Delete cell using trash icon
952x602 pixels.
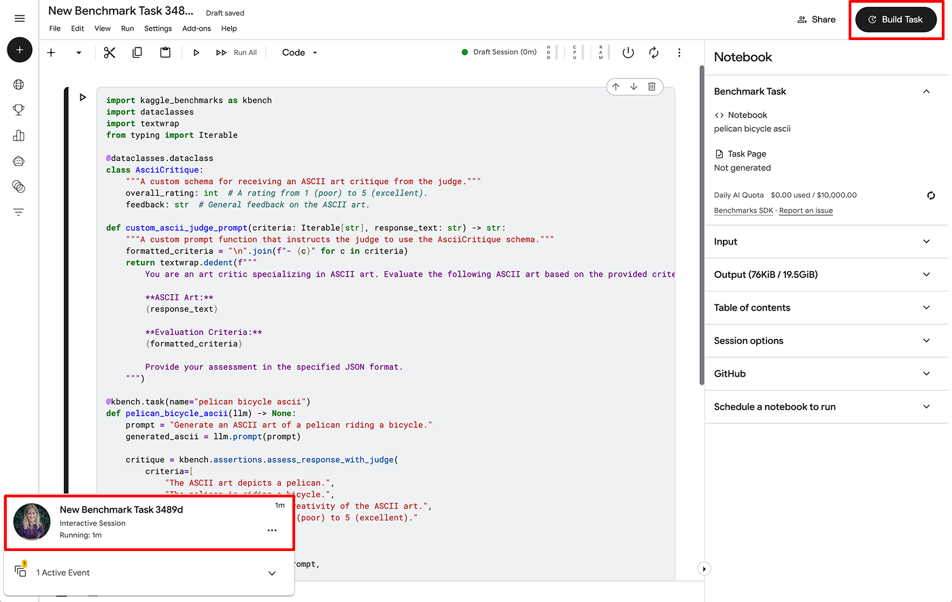click(x=651, y=86)
